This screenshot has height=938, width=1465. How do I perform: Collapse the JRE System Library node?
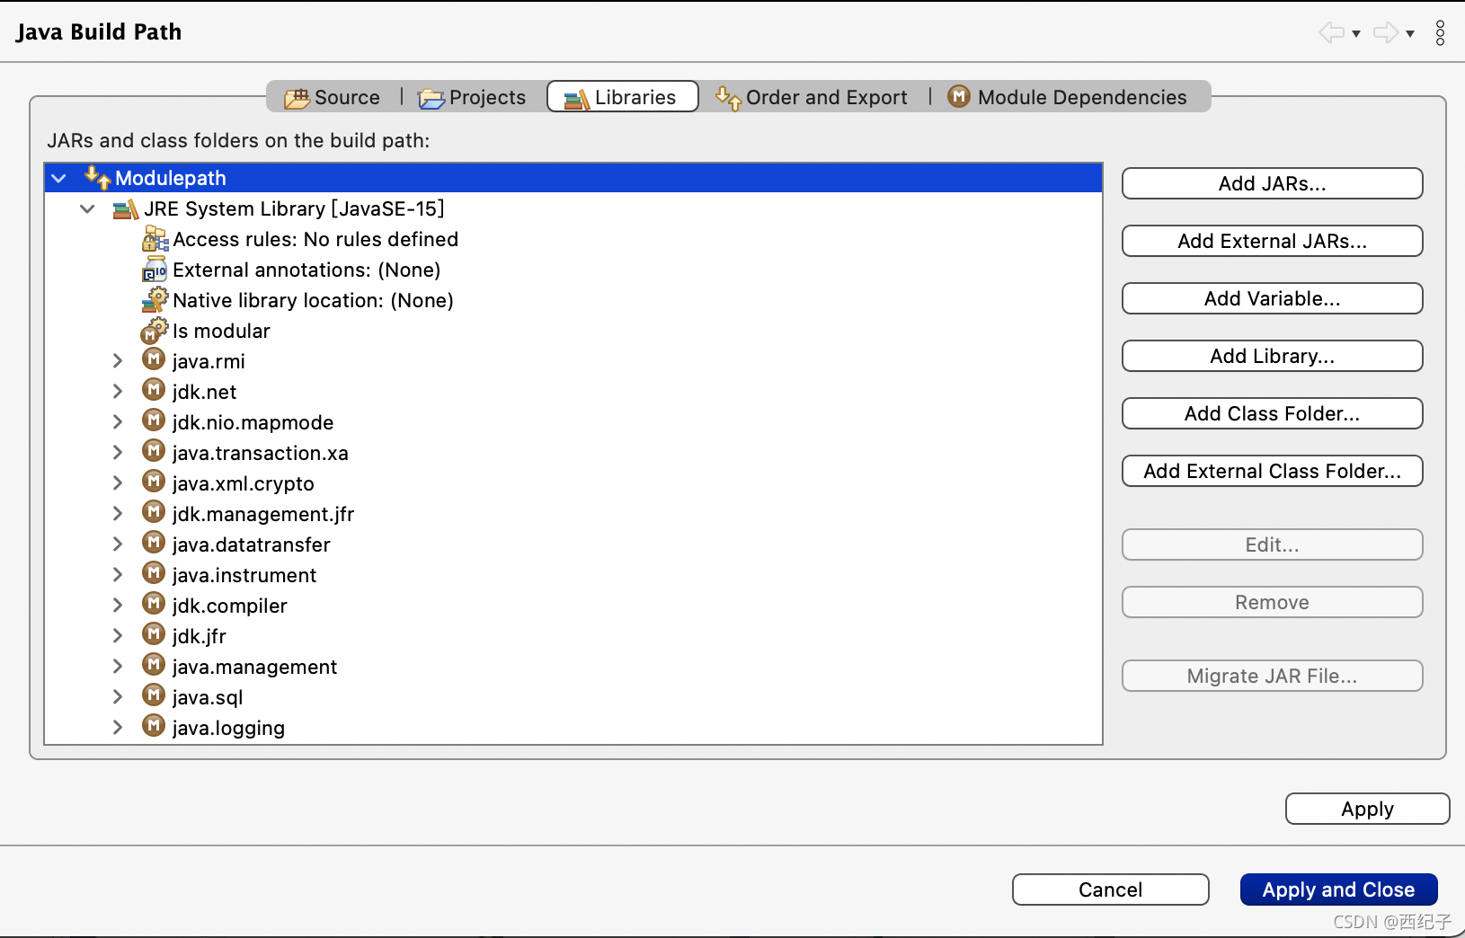click(x=87, y=208)
